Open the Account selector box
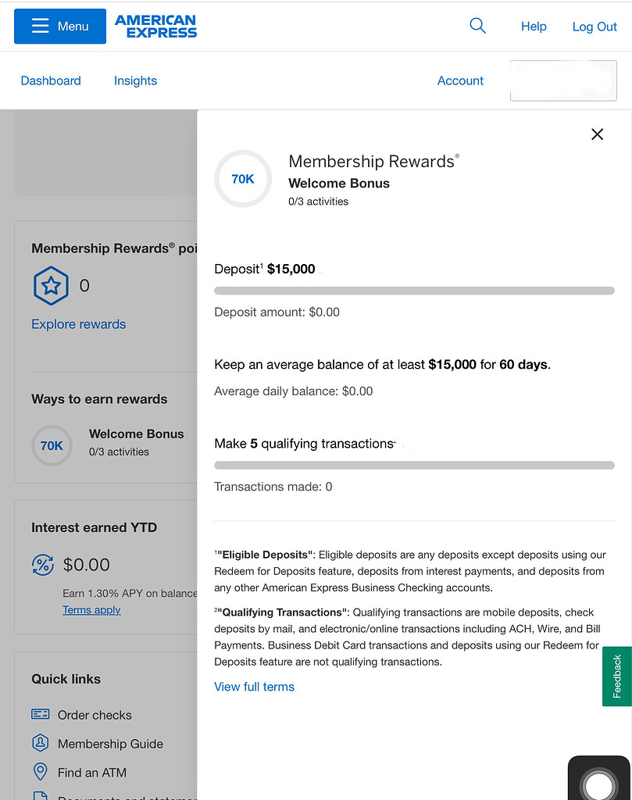The width and height of the screenshot is (632, 800). click(x=562, y=81)
